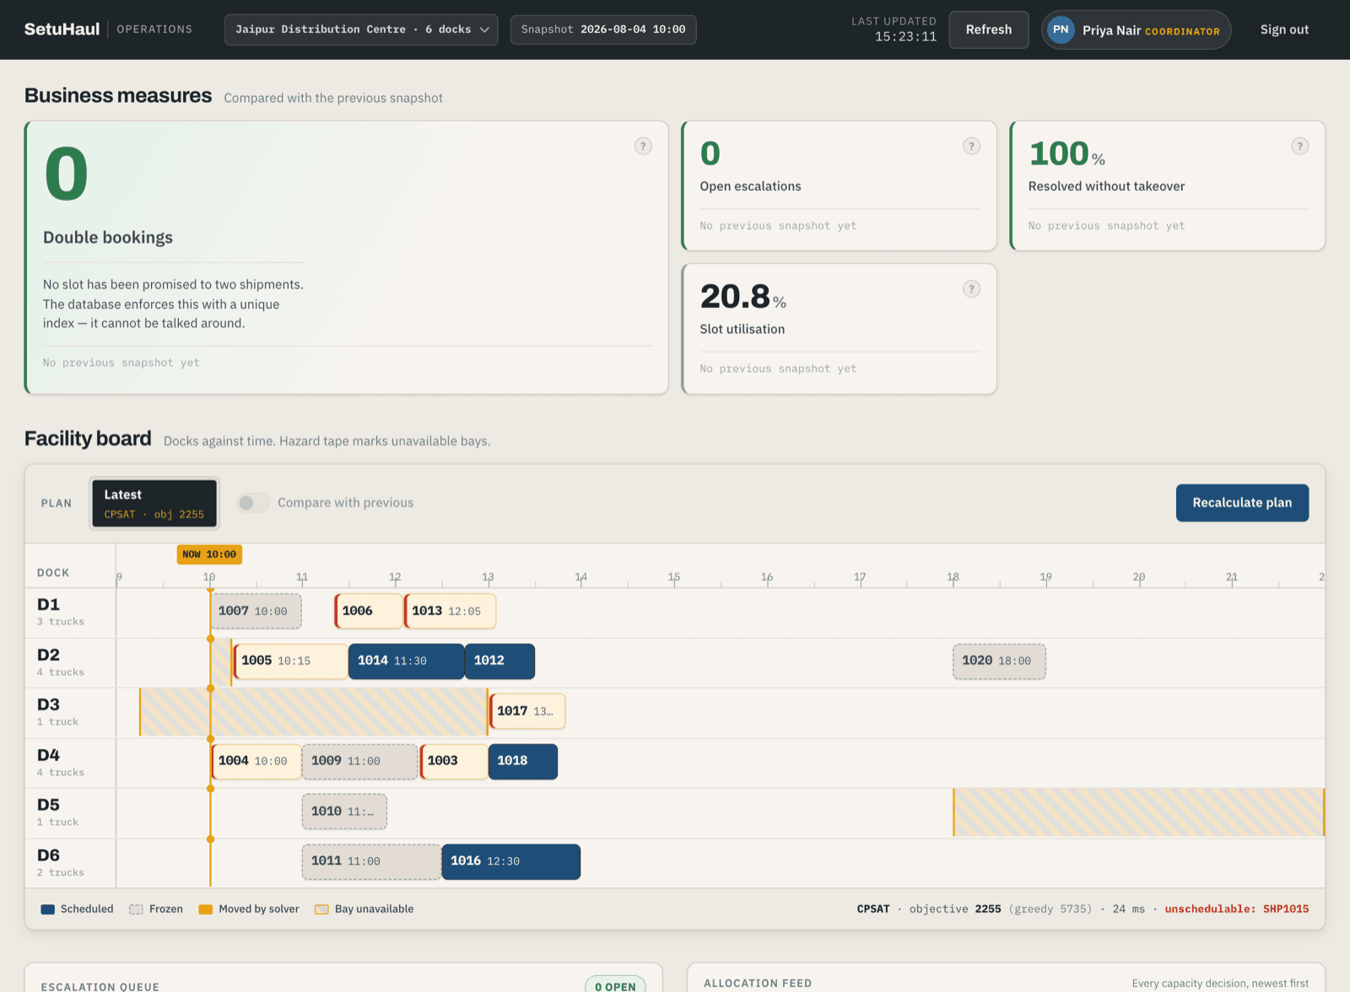
Task: Select the Latest plan tab
Action: [x=154, y=504]
